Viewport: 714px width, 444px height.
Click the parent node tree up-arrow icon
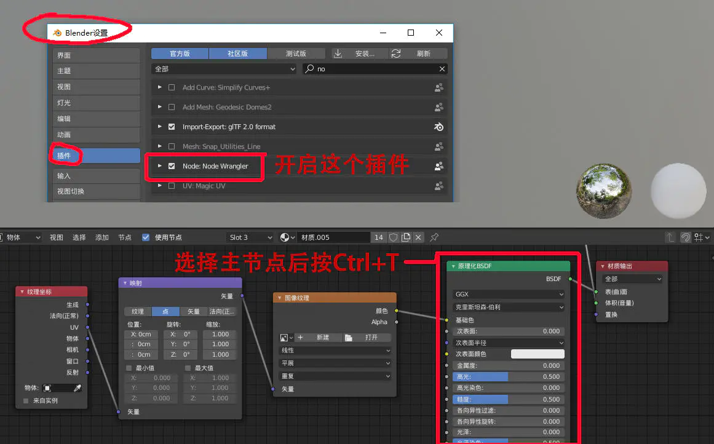[x=670, y=237]
